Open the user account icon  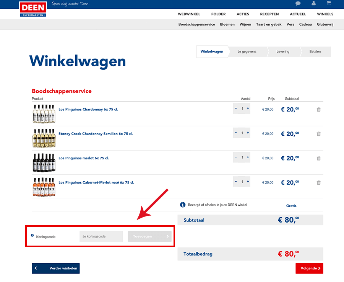pyautogui.click(x=313, y=3)
